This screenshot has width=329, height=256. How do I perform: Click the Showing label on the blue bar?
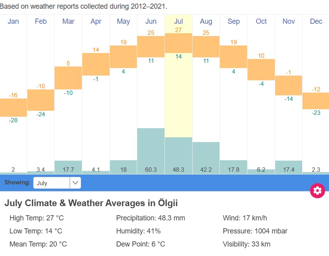[x=17, y=183]
